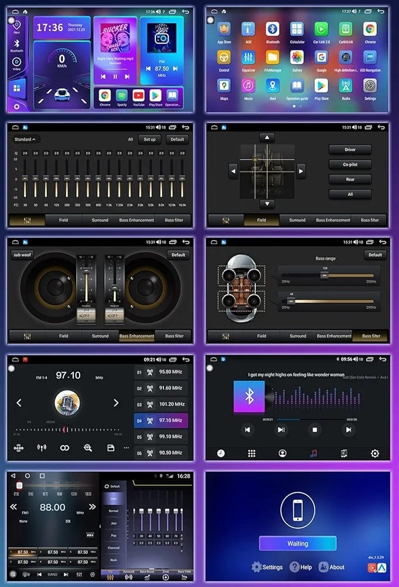Screen dimensions: 399x587
Task: Launch YouTube from the home dock
Action: (x=139, y=97)
